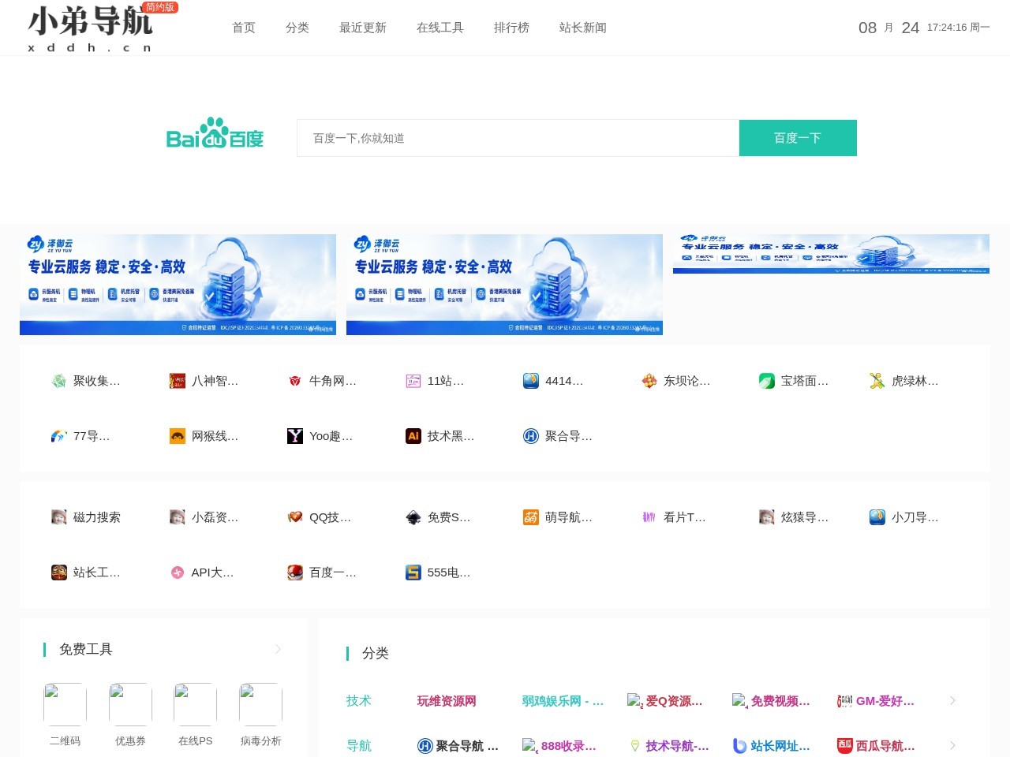Open the 免费S site icon
Screen dimensions: 1010x757
click(413, 517)
